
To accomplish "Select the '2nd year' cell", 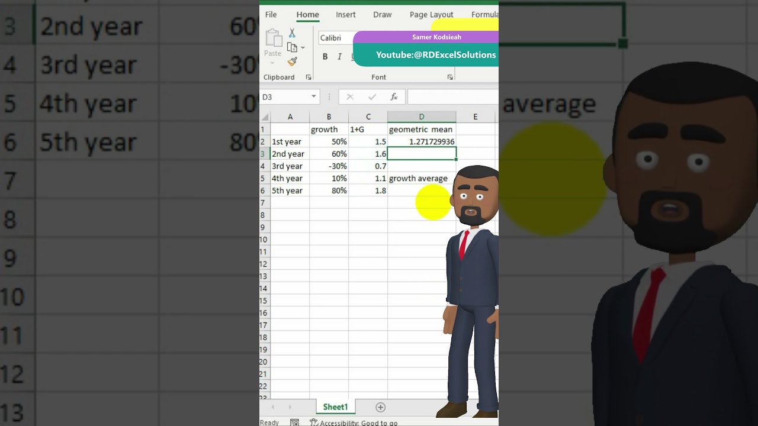I will 290,154.
